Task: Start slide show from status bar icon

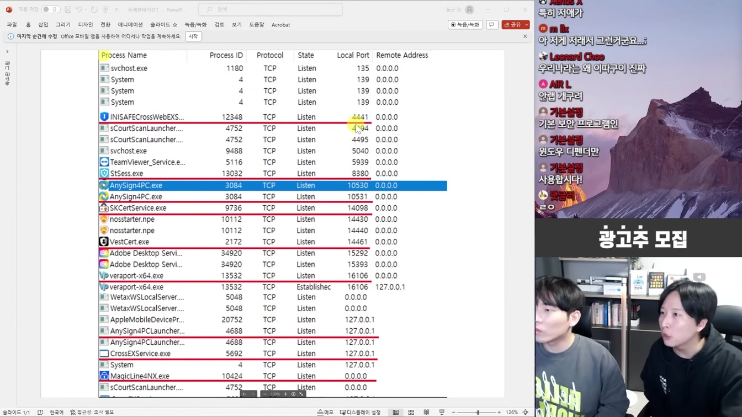Action: point(442,412)
